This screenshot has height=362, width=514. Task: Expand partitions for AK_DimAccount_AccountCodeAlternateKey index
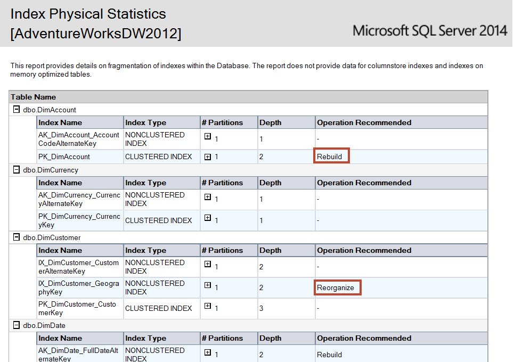(x=208, y=136)
